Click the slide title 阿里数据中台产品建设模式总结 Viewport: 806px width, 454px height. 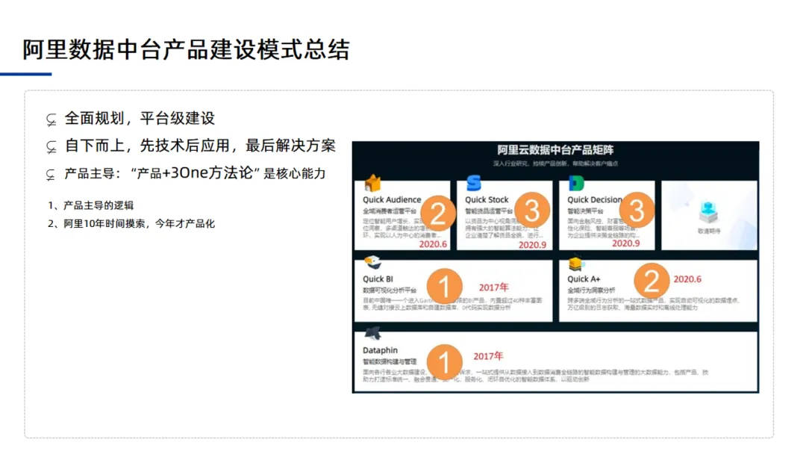click(186, 50)
